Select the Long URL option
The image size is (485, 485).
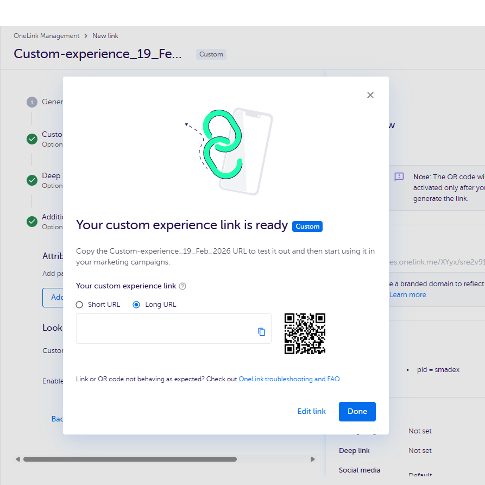click(x=136, y=305)
